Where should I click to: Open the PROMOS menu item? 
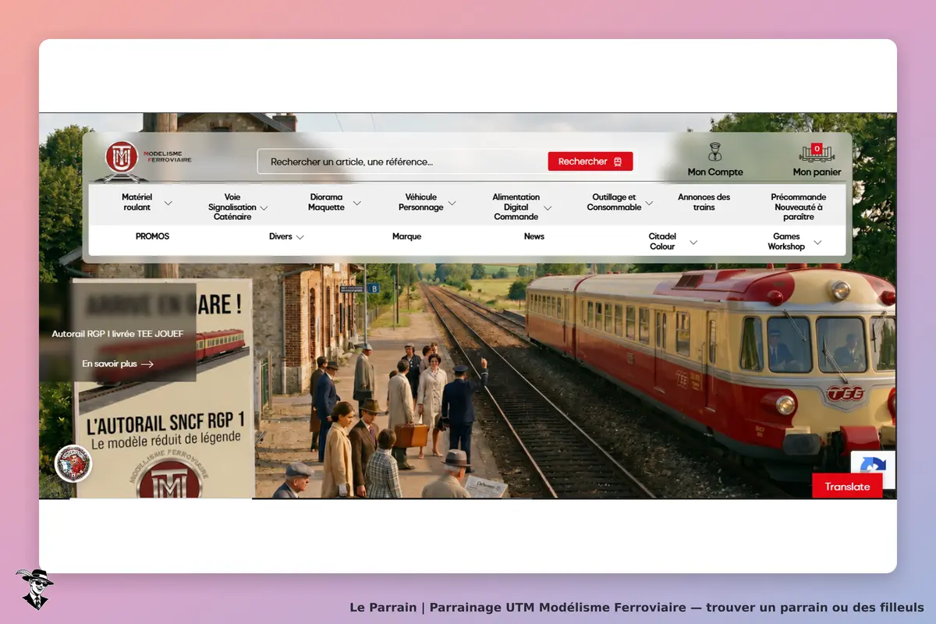(x=152, y=236)
